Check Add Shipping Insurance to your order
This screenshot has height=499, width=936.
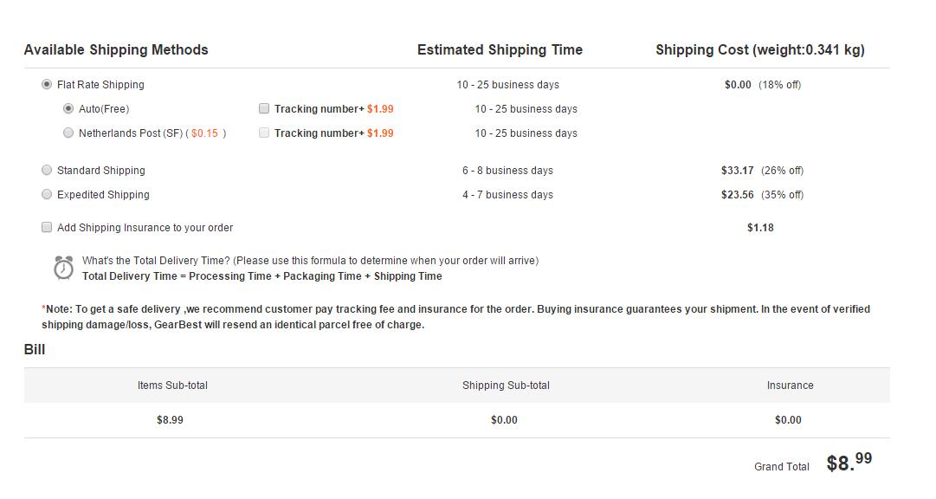[x=47, y=227]
